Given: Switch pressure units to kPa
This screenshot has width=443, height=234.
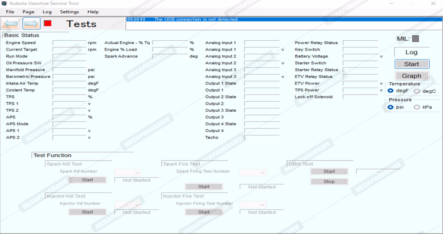Looking at the screenshot, I should (417, 107).
